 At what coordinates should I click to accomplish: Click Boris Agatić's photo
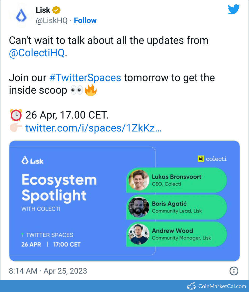pos(139,207)
